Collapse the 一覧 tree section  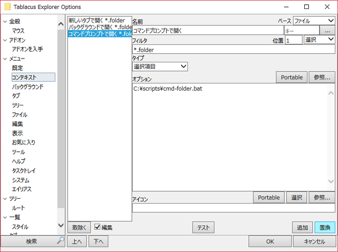click(x=5, y=217)
